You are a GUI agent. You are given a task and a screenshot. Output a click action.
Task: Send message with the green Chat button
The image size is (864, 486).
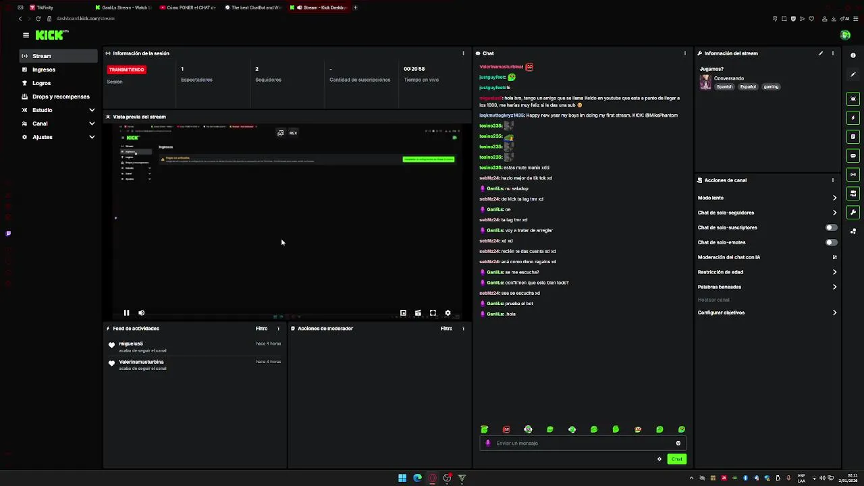pos(676,459)
